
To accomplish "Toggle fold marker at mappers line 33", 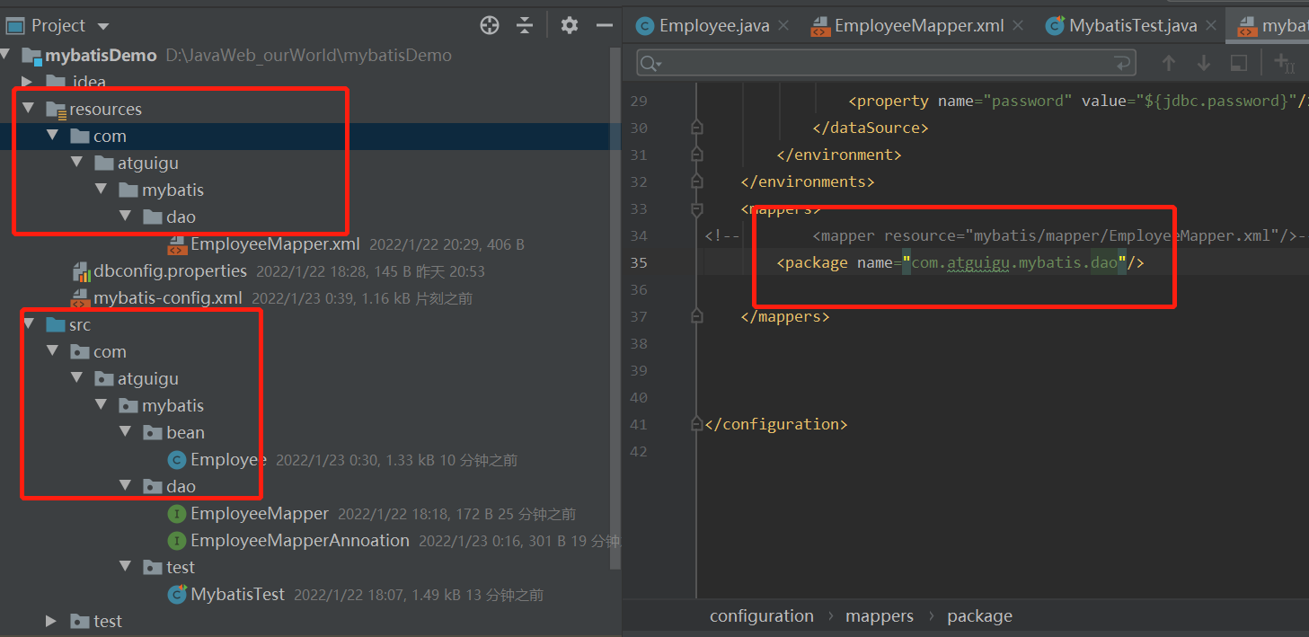I will (x=696, y=208).
